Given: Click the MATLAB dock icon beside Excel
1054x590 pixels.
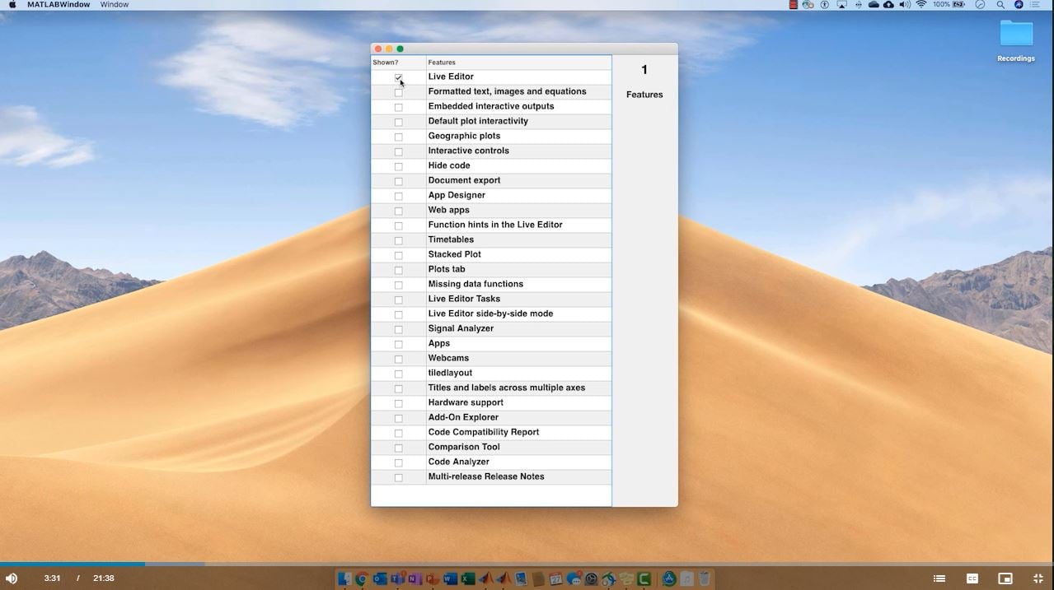Looking at the screenshot, I should pos(485,578).
